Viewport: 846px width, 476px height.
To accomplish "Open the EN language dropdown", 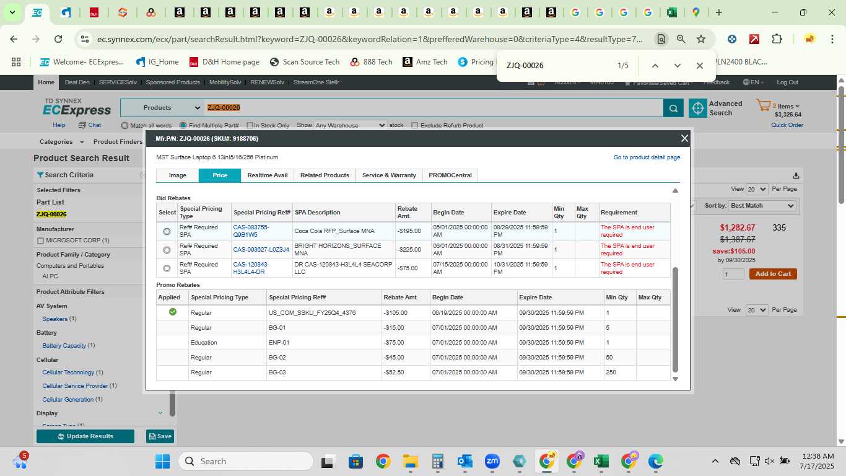I will 754,82.
